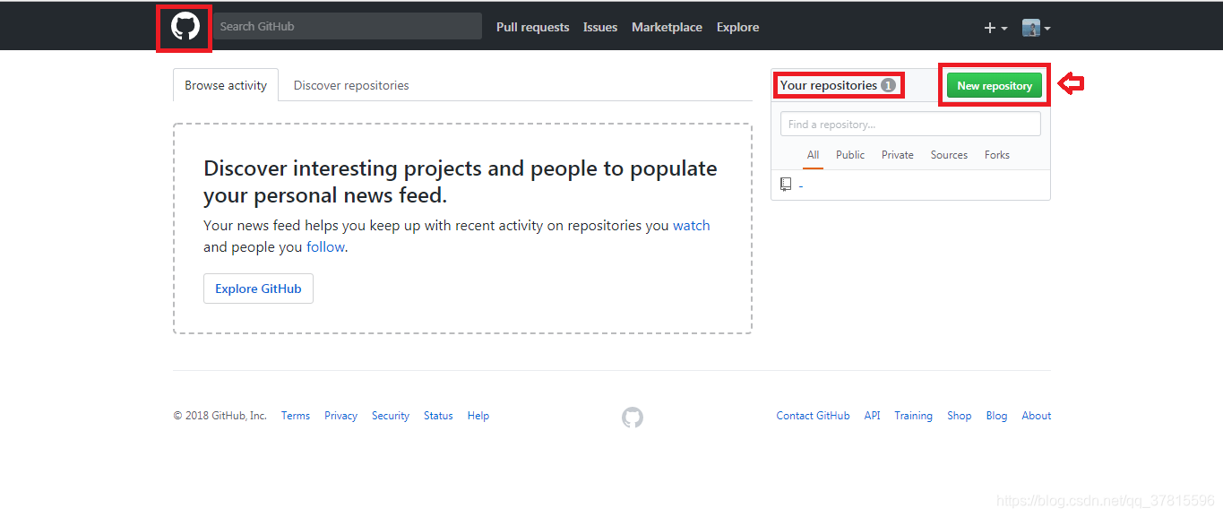Click the 'follow' link in news feed text
This screenshot has height=517, width=1223.
click(x=325, y=247)
